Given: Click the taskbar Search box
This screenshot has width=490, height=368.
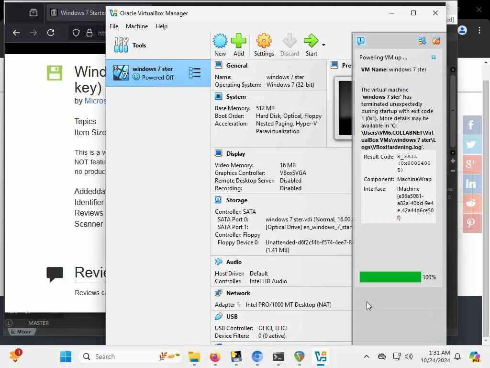Looking at the screenshot, I should point(131,356).
